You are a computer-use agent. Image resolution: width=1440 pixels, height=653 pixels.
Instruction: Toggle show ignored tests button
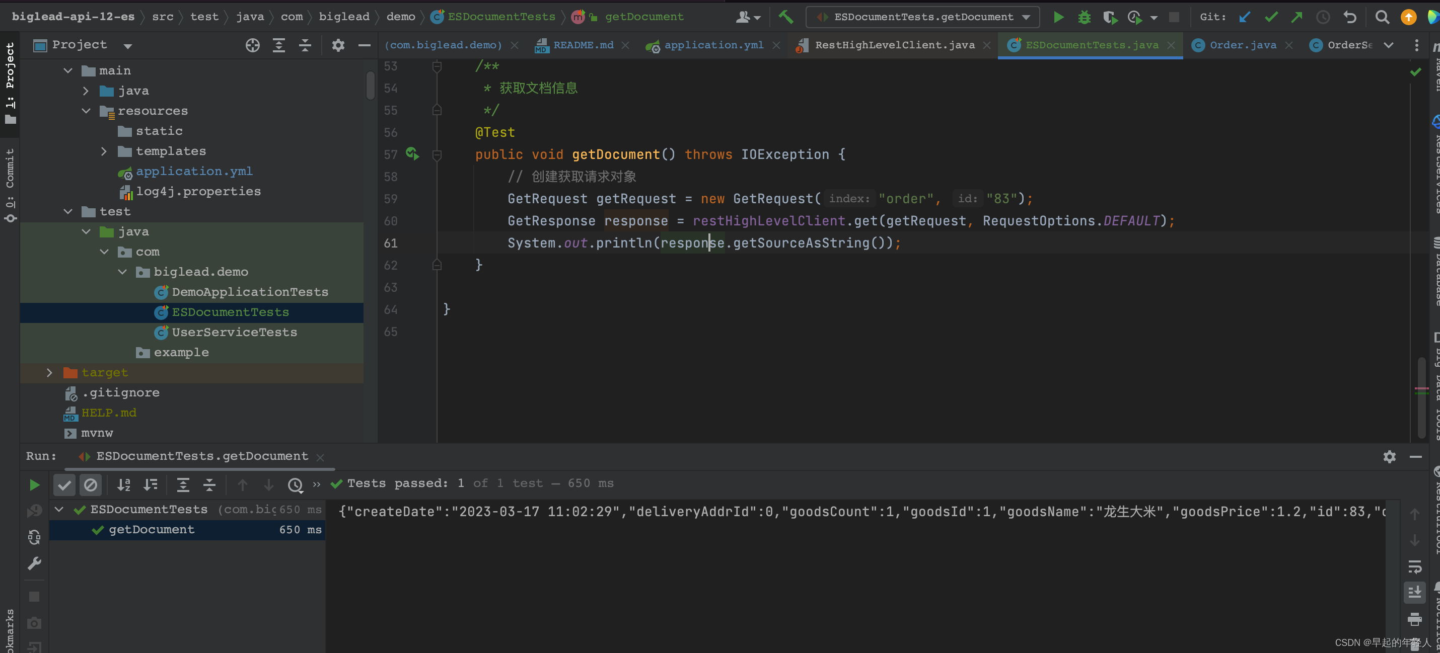pos(91,484)
